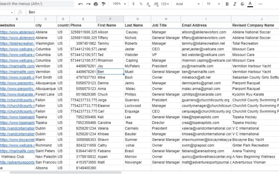Viewport: 279px width, 174px height.
Task: Expand the font size 10 dropdown
Action: [212, 4]
